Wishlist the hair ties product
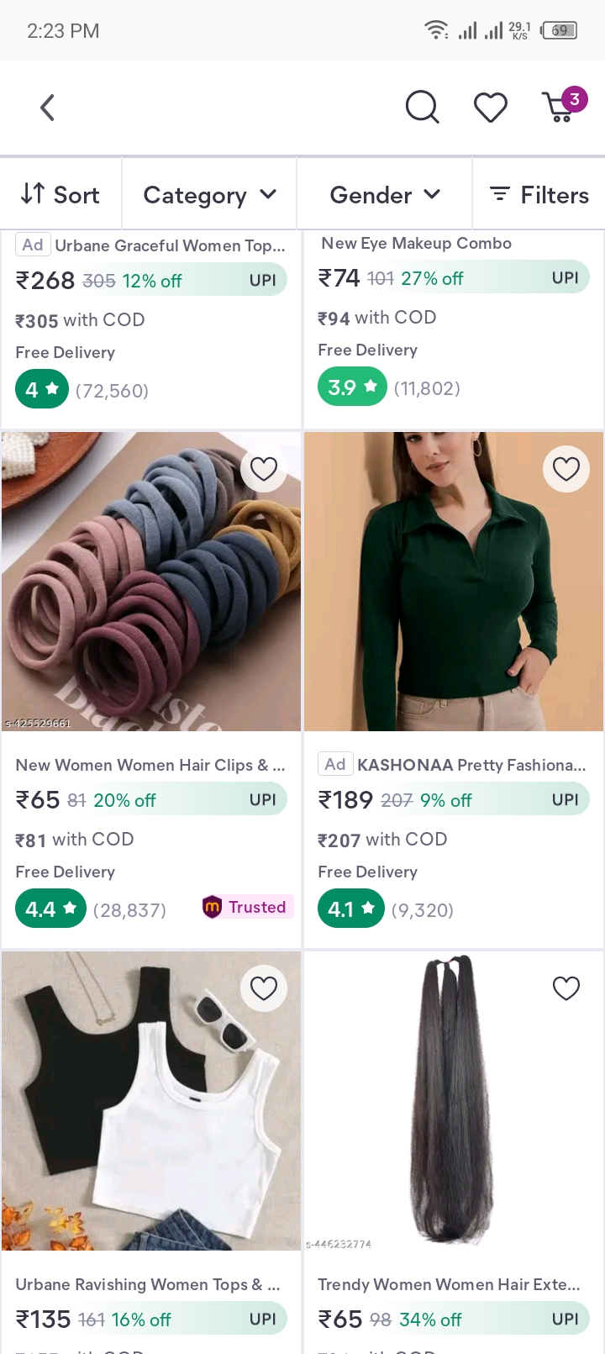 pyautogui.click(x=264, y=469)
